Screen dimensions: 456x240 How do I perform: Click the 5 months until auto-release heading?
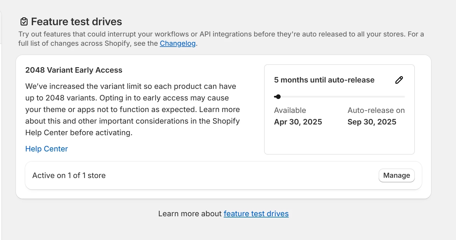pos(324,80)
